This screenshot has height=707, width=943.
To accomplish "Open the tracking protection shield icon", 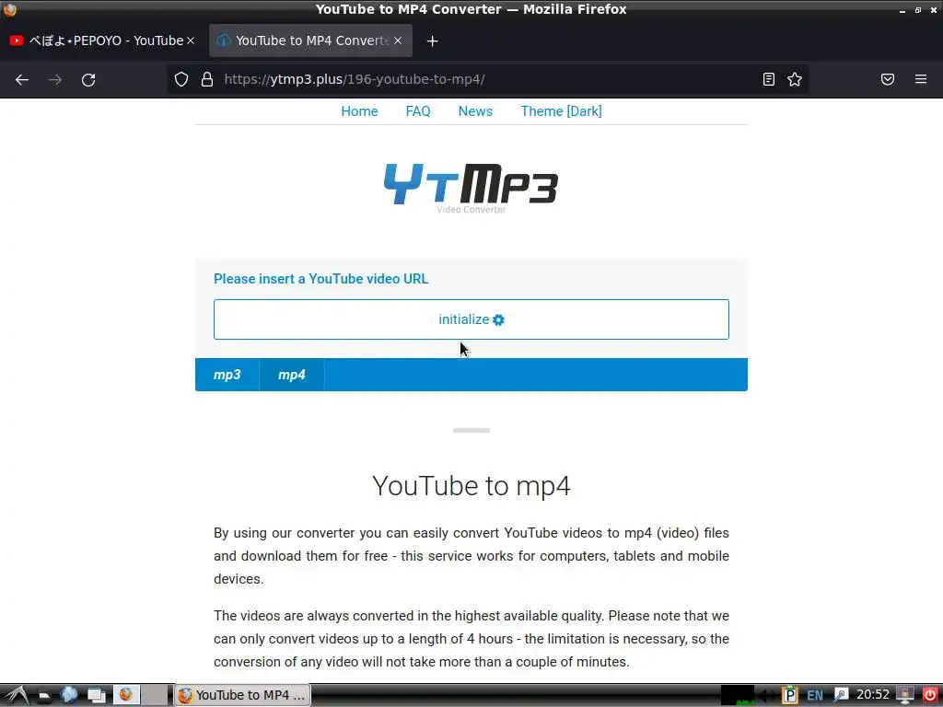I will (181, 79).
